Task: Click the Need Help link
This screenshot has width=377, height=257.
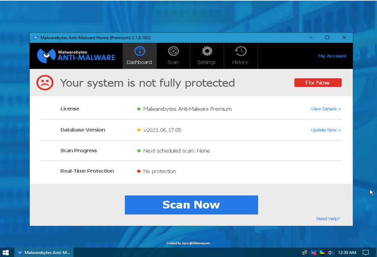Action: pos(328,219)
